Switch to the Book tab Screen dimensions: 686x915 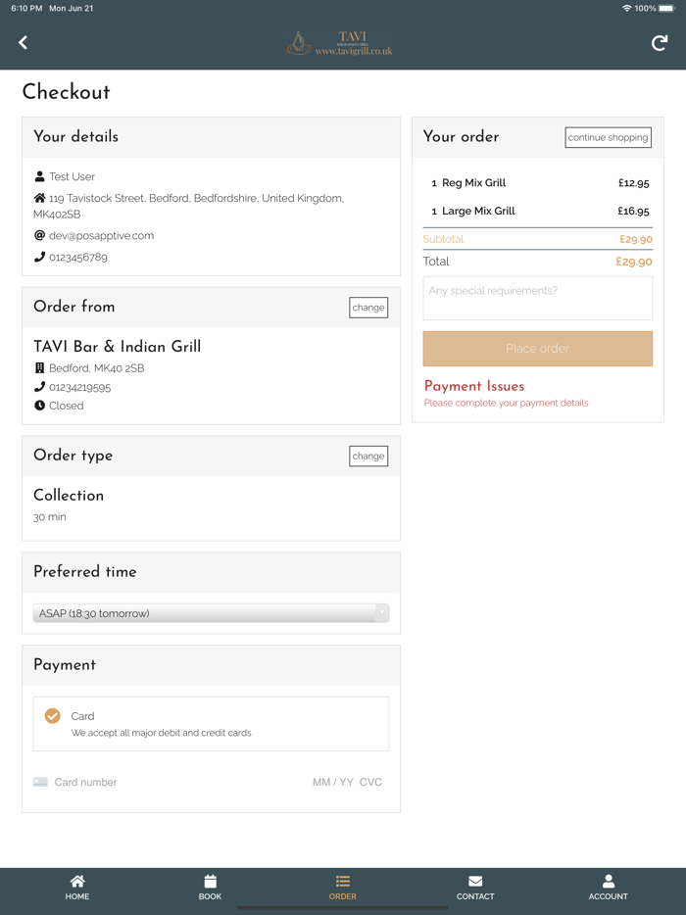210,887
